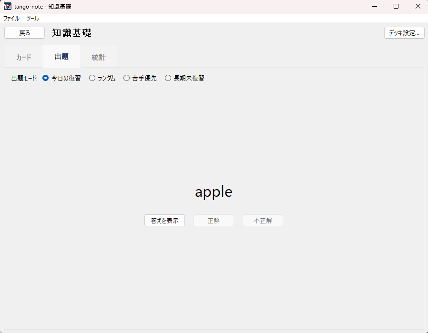Maximize the tango-note window
The height and width of the screenshot is (333, 428).
click(396, 6)
